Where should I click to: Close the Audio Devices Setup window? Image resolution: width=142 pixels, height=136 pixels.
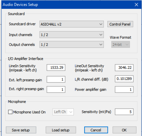click(136, 5)
